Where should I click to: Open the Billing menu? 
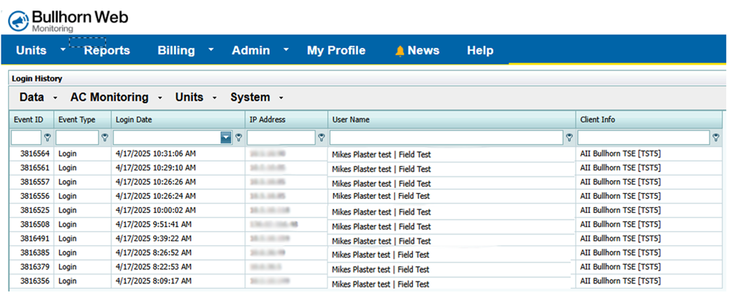(x=176, y=51)
